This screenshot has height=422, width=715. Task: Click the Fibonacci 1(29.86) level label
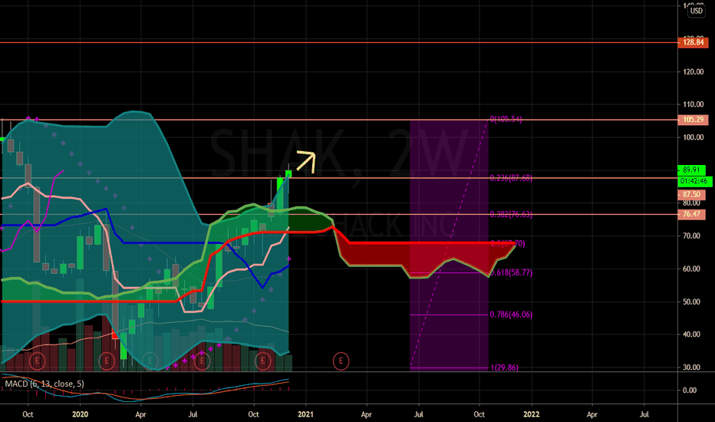click(504, 368)
